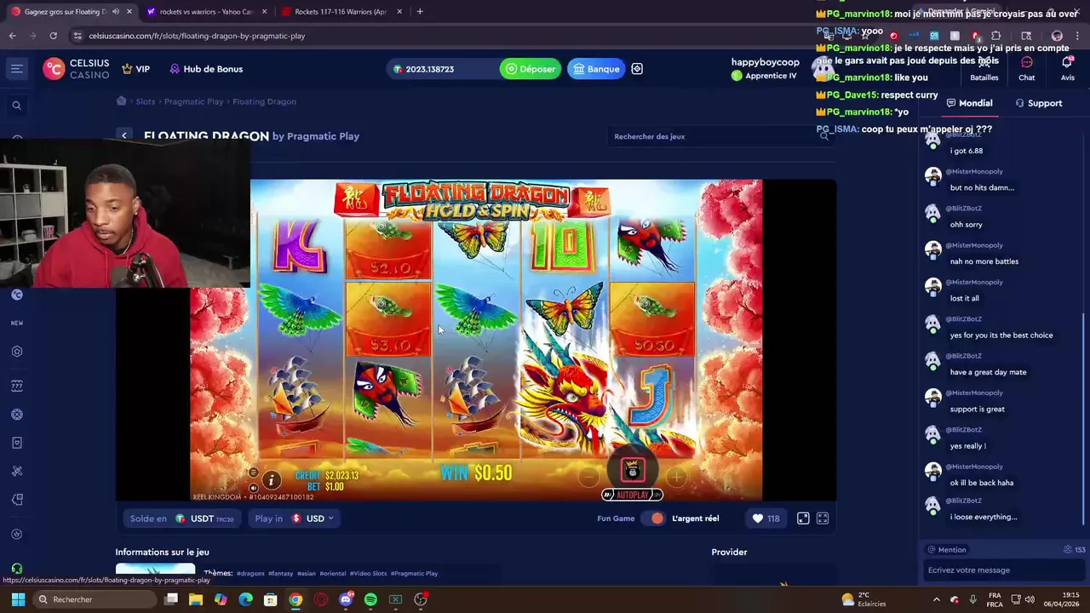The image size is (1090, 613).
Task: Open Discord from the taskbar
Action: (346, 599)
